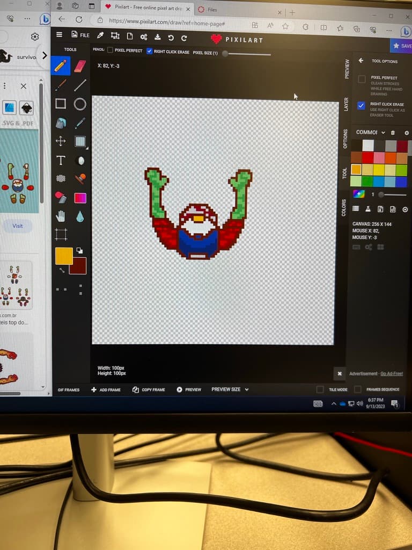Click the Undo arrow in top toolbar
Image resolution: width=412 pixels, height=550 pixels.
coord(171,37)
